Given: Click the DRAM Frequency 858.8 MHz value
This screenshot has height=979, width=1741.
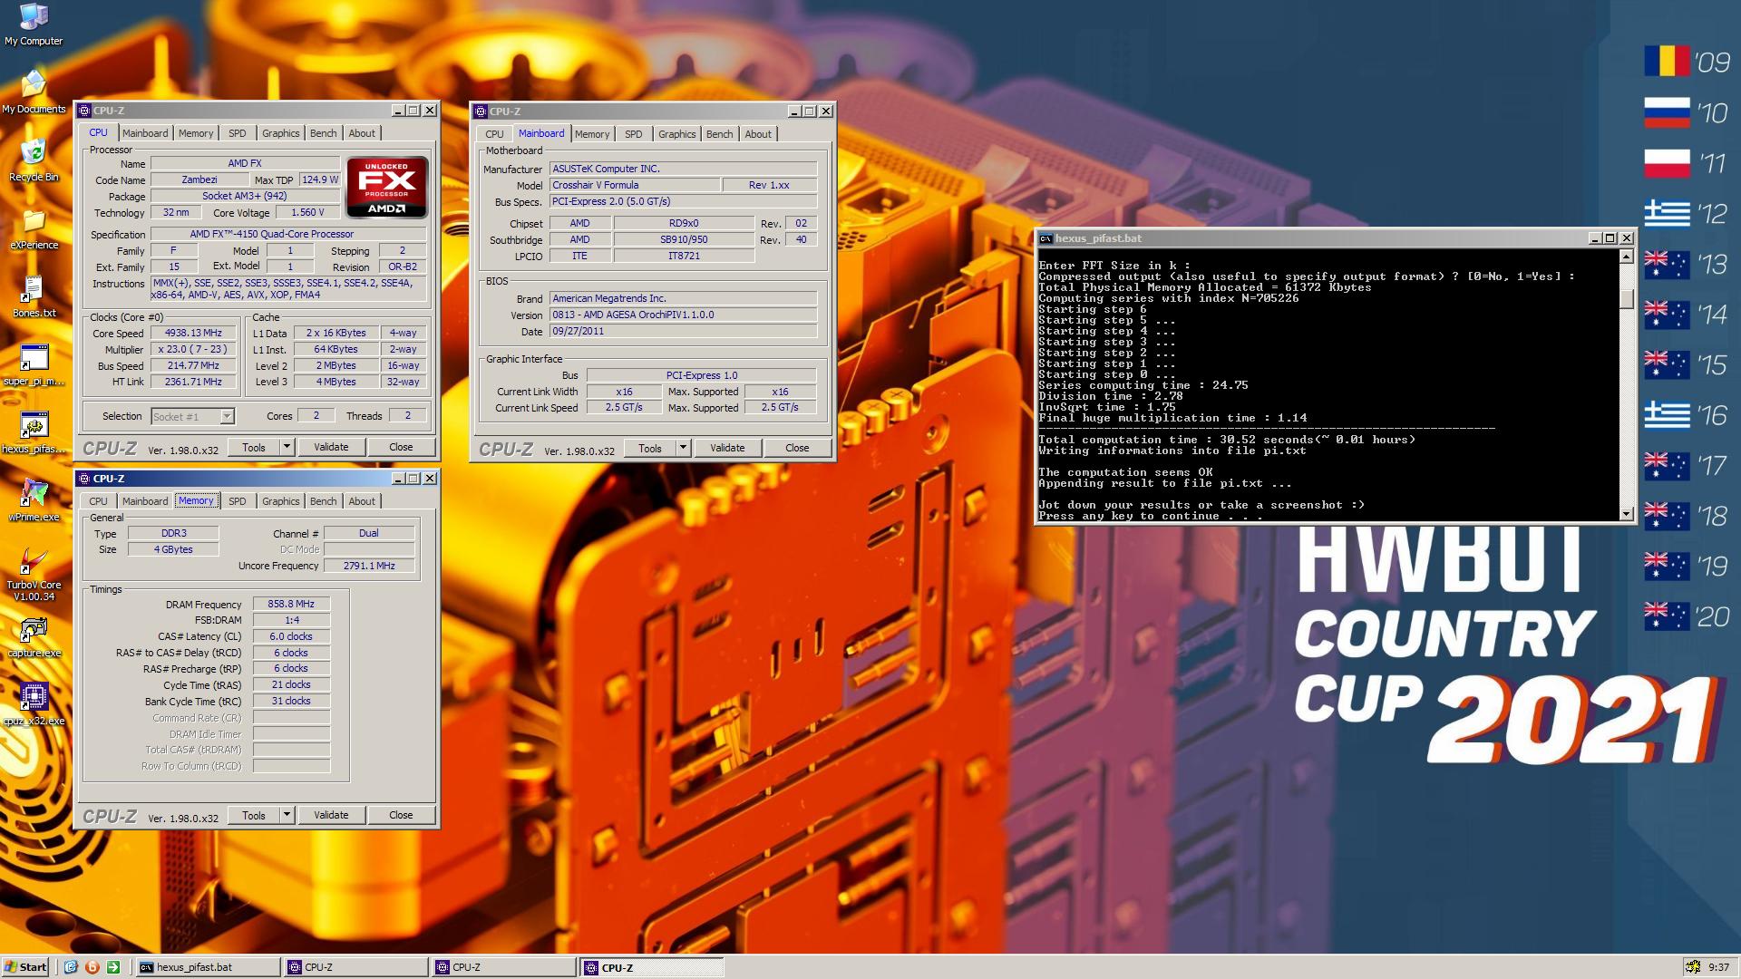Looking at the screenshot, I should click(291, 604).
